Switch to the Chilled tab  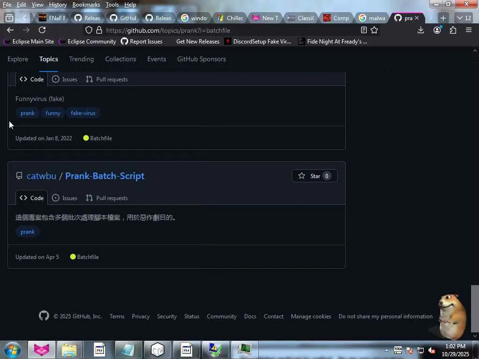(x=230, y=18)
